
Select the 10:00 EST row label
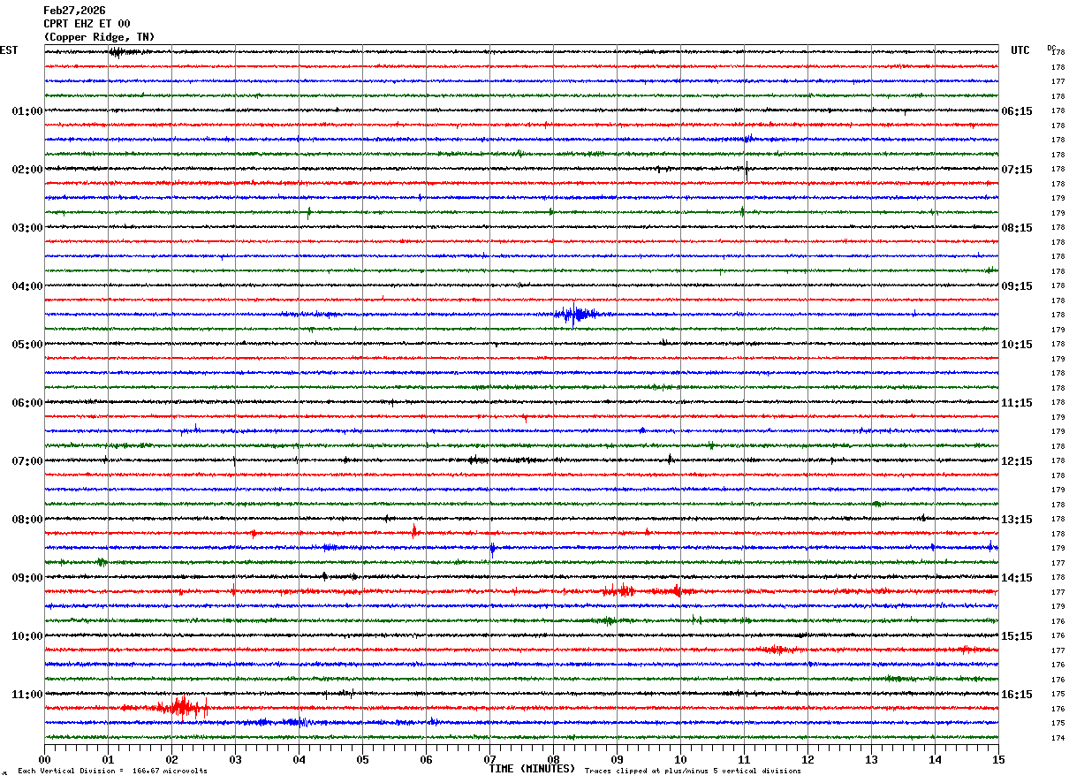(27, 636)
